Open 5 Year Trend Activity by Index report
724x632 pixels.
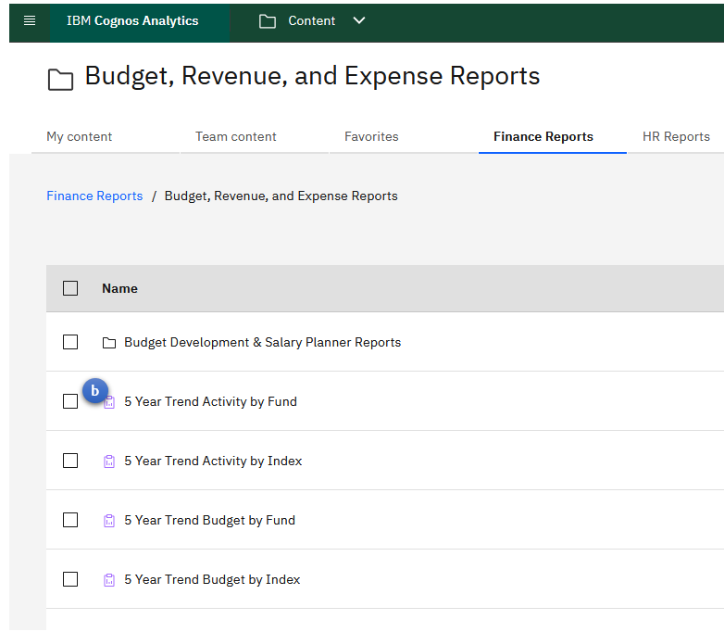tap(213, 461)
